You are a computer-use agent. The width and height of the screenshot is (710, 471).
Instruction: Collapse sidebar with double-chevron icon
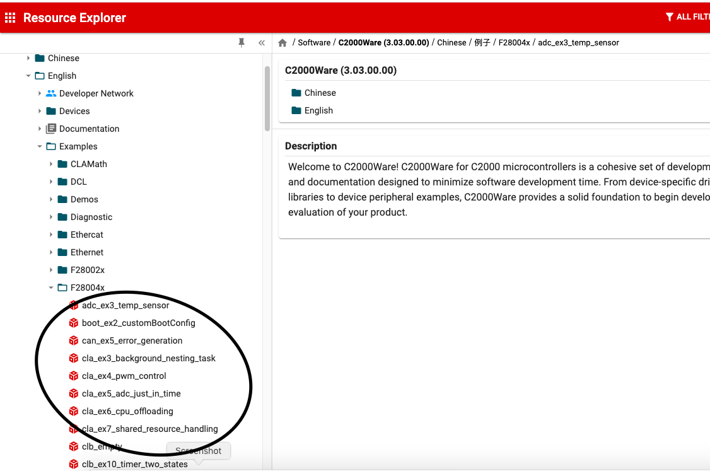[x=262, y=42]
